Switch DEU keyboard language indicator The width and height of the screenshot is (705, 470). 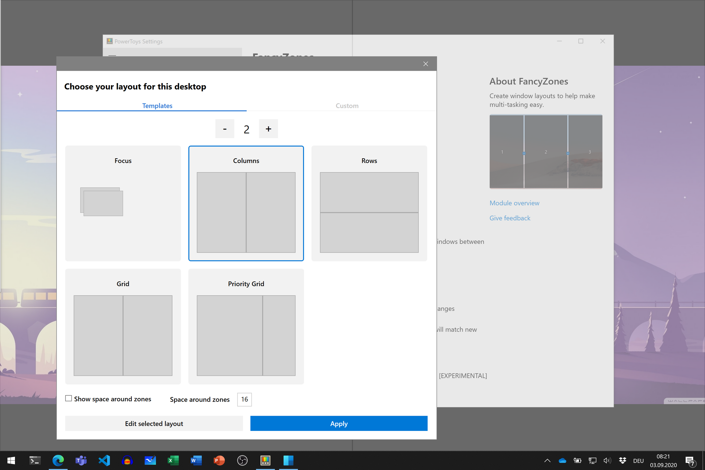pos(638,461)
